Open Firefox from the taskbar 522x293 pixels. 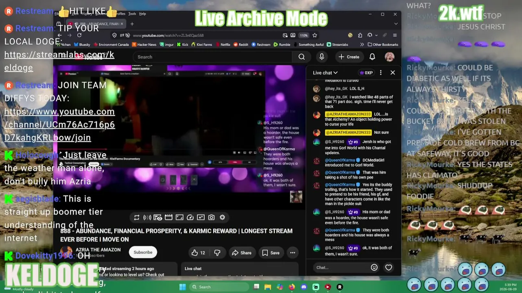coord(292,287)
